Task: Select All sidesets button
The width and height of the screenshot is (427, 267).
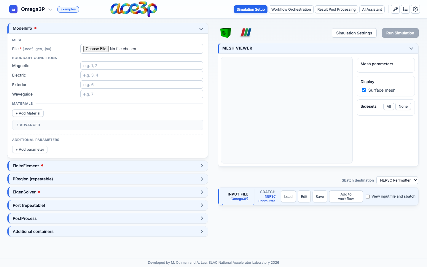Action: tap(389, 107)
